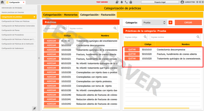
Task: Click category practices code search field
Action: point(135,37)
